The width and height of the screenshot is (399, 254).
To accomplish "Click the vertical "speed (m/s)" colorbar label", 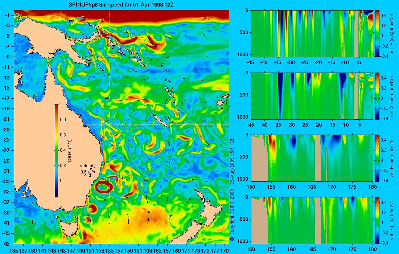I will (x=70, y=151).
